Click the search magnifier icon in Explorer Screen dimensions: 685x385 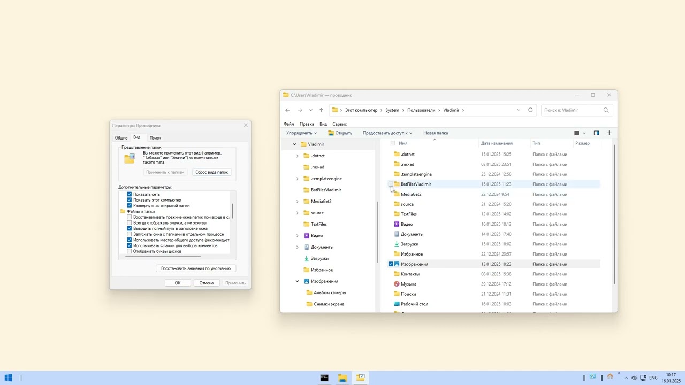point(606,110)
